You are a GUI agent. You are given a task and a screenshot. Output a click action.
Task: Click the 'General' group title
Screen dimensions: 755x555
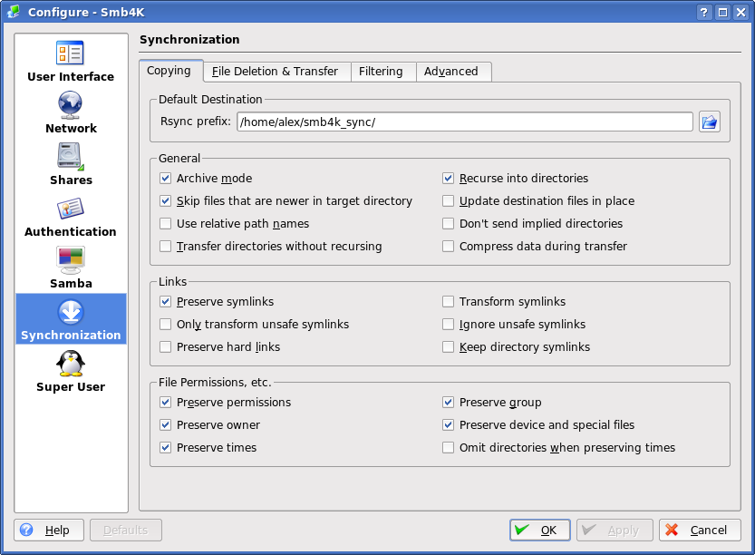pos(179,159)
